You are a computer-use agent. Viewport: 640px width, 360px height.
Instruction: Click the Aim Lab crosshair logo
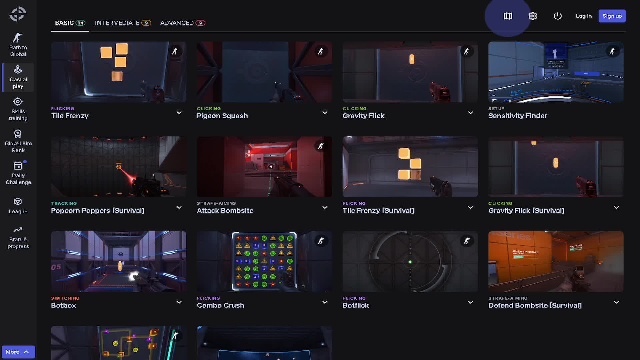[x=18, y=14]
